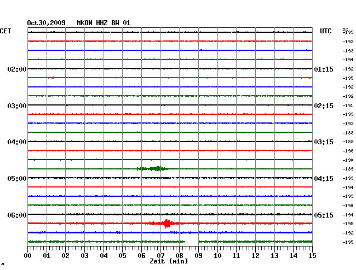Click the green seismic burst near minute 07
This screenshot has width=356, height=270.
click(x=153, y=168)
